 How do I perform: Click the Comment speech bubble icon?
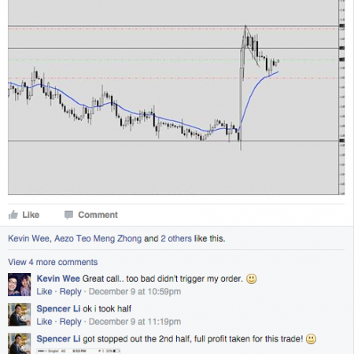coord(68,215)
